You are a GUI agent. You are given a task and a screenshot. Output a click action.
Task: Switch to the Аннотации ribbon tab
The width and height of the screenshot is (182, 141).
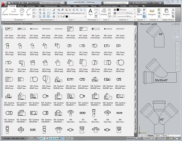(x=31, y=6)
